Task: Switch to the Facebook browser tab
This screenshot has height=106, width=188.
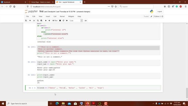Action: (x=14, y=2)
